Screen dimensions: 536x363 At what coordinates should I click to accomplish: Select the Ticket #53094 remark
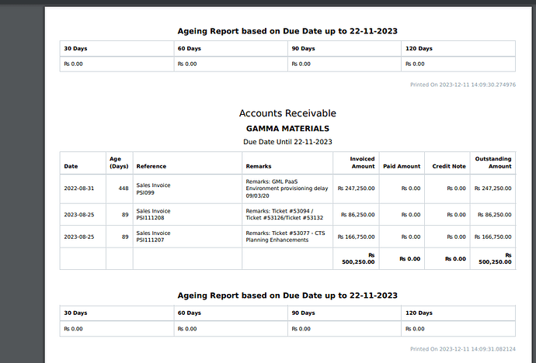tap(284, 214)
